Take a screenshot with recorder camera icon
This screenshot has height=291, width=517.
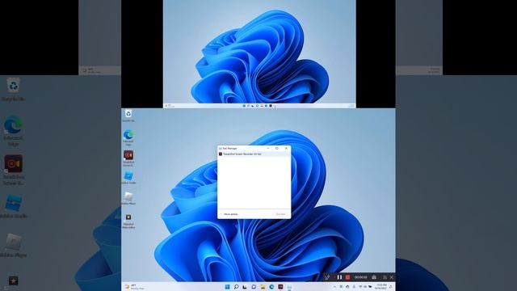(374, 277)
